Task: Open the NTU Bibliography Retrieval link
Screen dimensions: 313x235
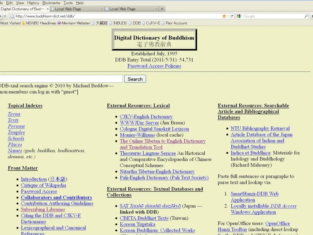Action: (x=260, y=129)
